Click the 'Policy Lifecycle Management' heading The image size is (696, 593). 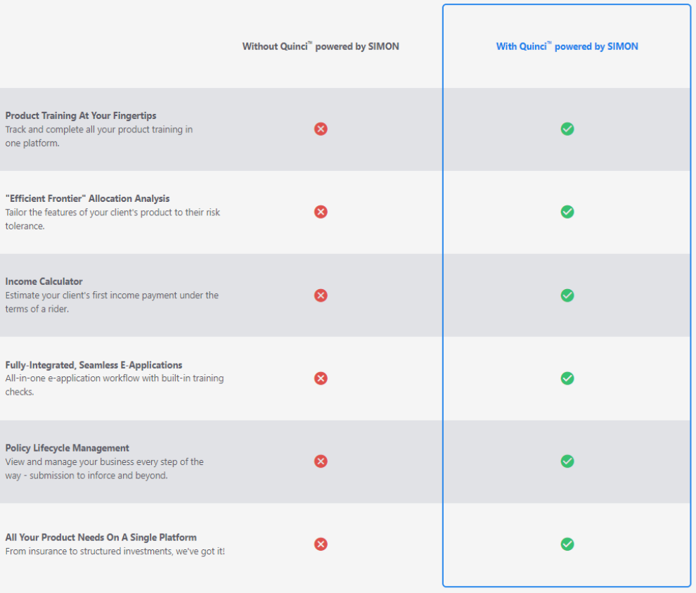tap(67, 448)
